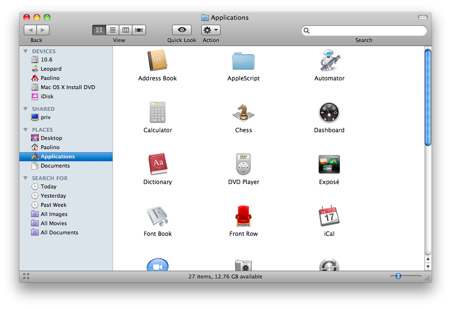451x309 pixels.
Task: Select the blue video camera app icon
Action: pos(157,264)
